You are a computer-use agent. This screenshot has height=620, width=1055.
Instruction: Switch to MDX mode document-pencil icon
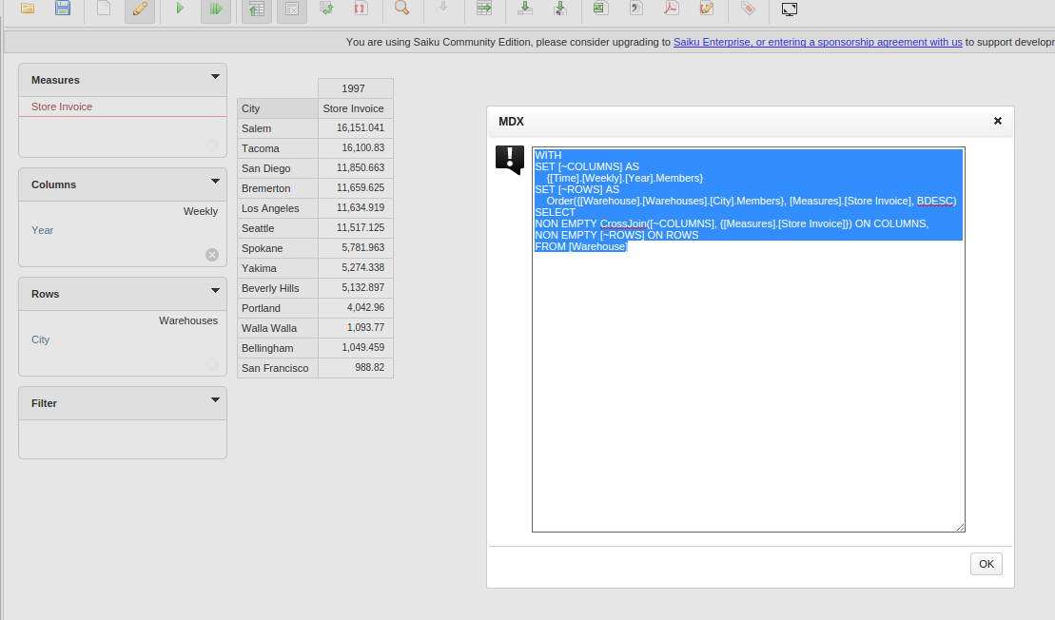click(707, 8)
